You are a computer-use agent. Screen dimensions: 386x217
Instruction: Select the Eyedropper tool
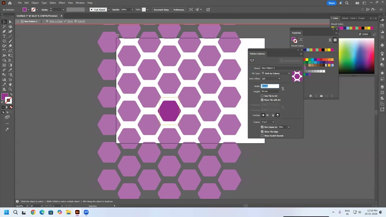tap(10, 70)
